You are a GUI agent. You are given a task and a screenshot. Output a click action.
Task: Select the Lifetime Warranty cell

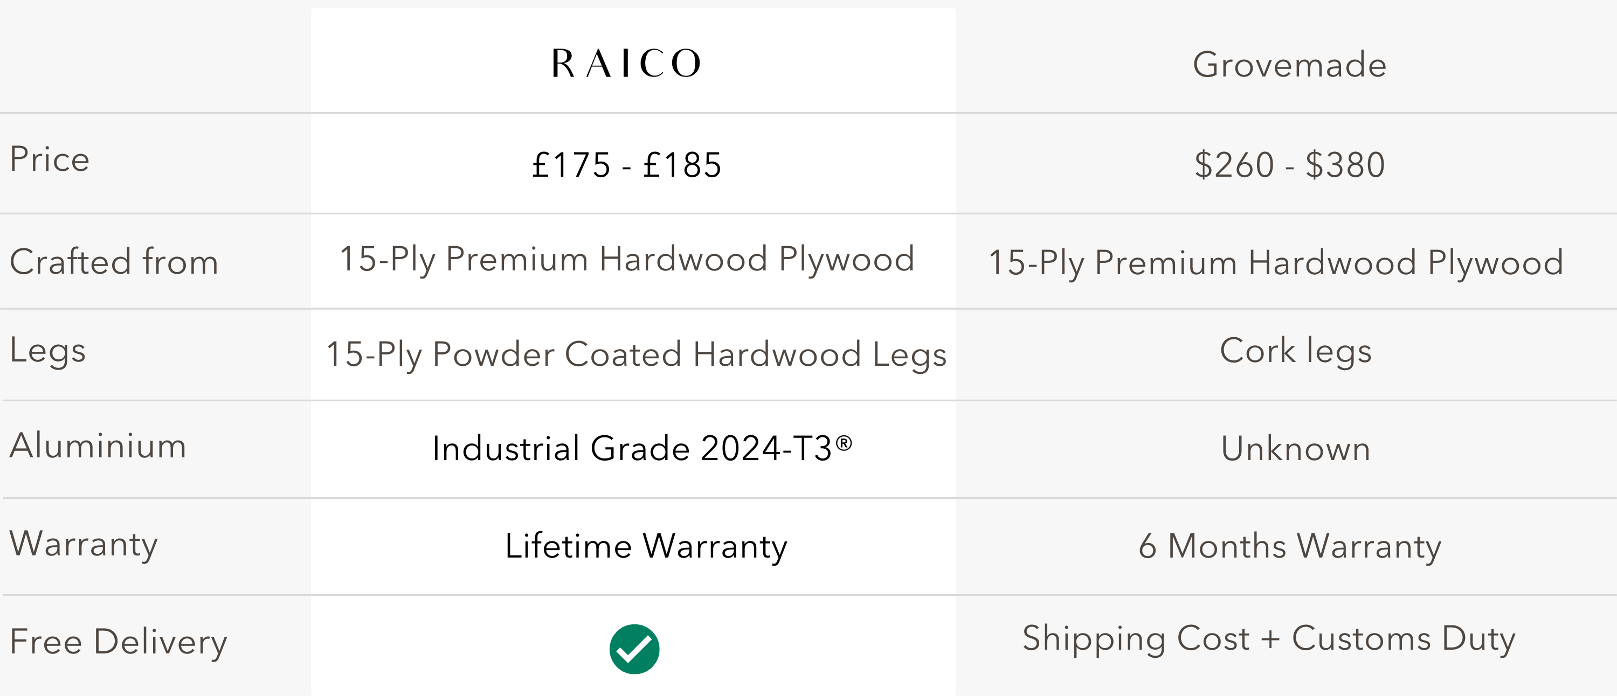646,547
